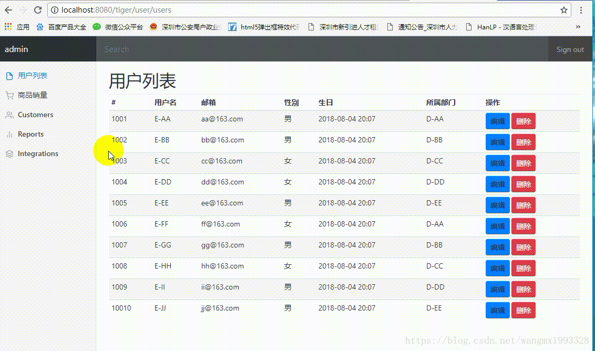Click the username E-BB cell

point(162,140)
